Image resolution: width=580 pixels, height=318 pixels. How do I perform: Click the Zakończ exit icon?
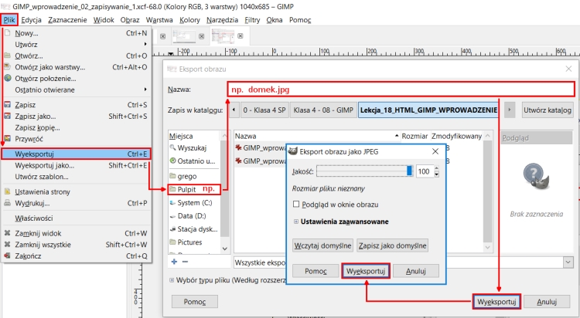click(x=7, y=255)
